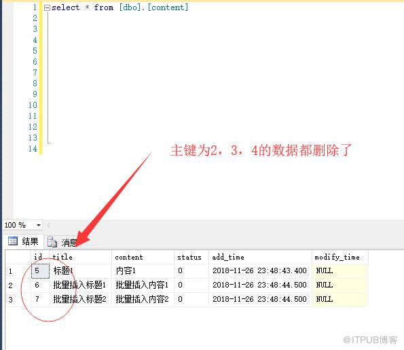
Task: Click the 批里插入标题2 title cell
Action: [80, 299]
